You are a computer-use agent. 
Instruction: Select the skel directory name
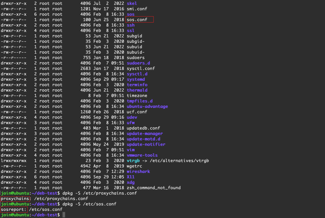pos(132,4)
